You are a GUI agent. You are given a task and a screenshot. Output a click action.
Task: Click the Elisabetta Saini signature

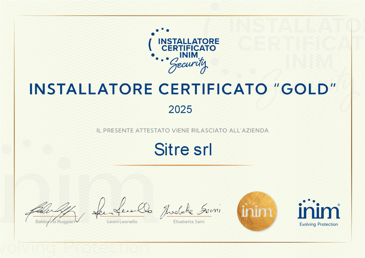[190, 210]
